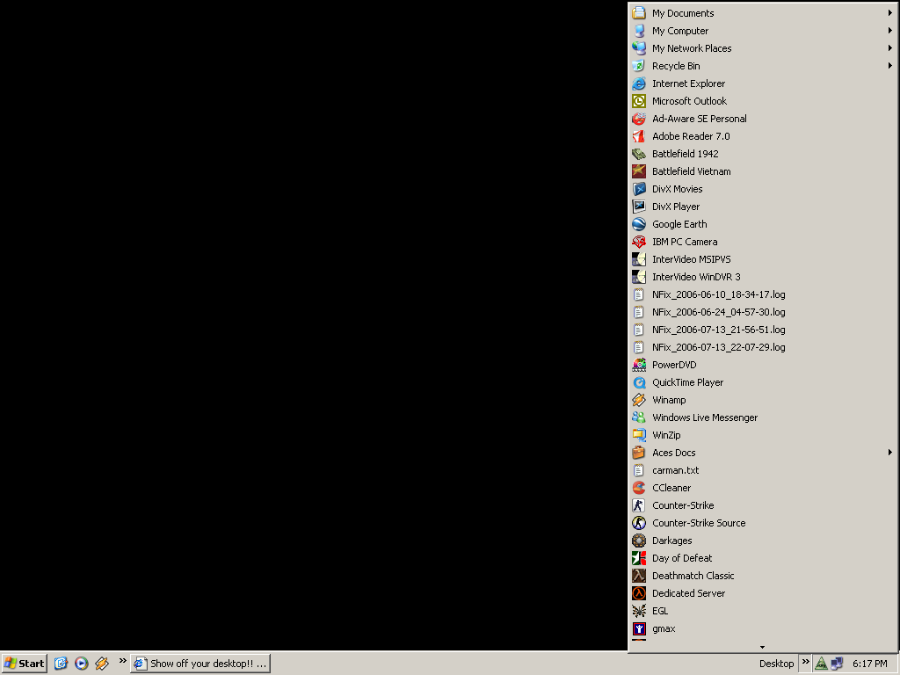Viewport: 900px width, 675px height.
Task: Launch Windows Live Messenger
Action: [x=704, y=417]
